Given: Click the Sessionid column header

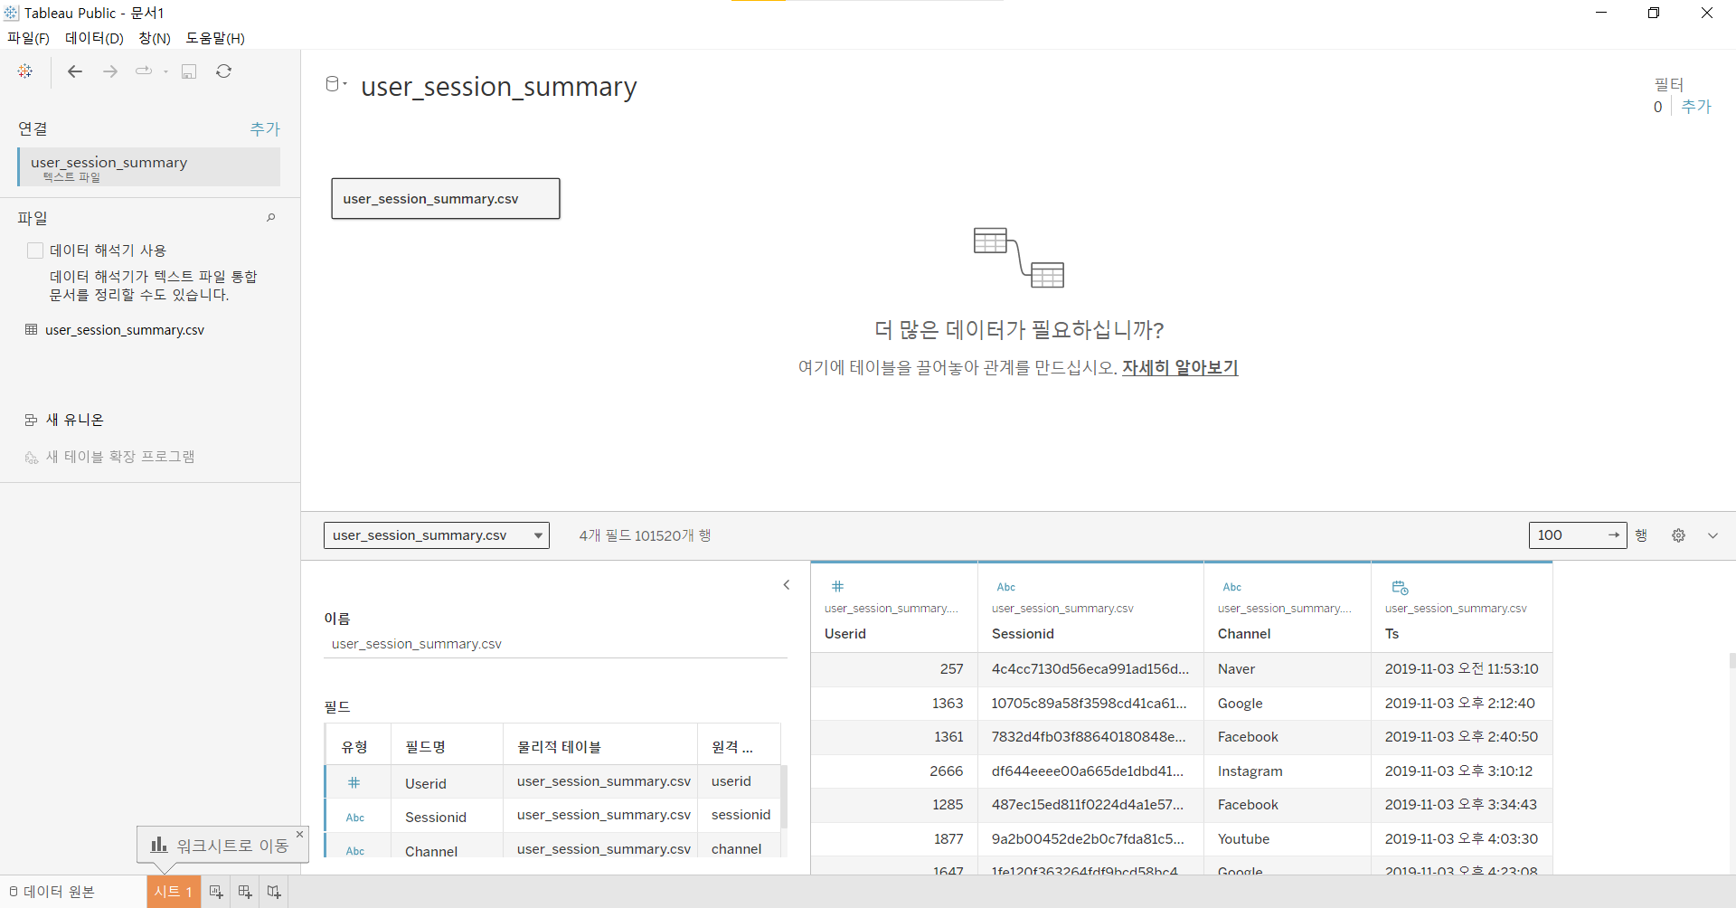Looking at the screenshot, I should pyautogui.click(x=1023, y=634).
